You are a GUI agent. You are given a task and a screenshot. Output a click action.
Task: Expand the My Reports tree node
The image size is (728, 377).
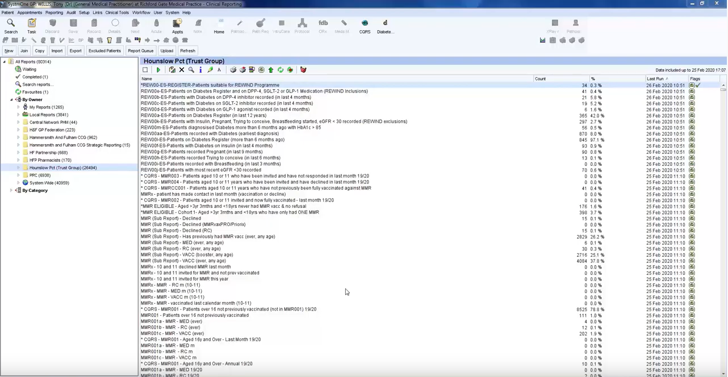click(x=18, y=107)
